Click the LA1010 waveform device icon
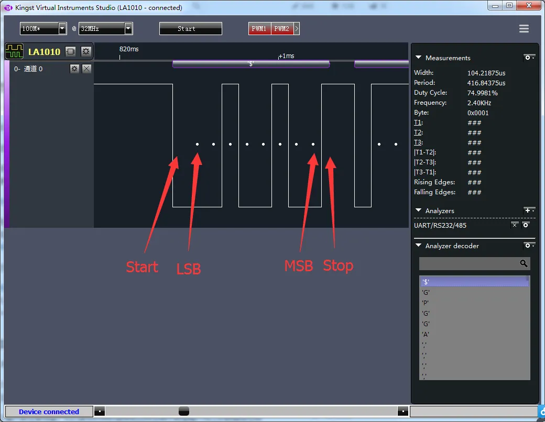 14,51
